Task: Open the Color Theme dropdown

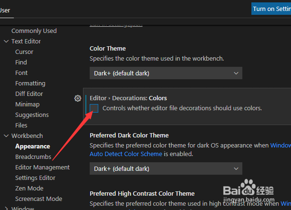Action: pos(166,73)
